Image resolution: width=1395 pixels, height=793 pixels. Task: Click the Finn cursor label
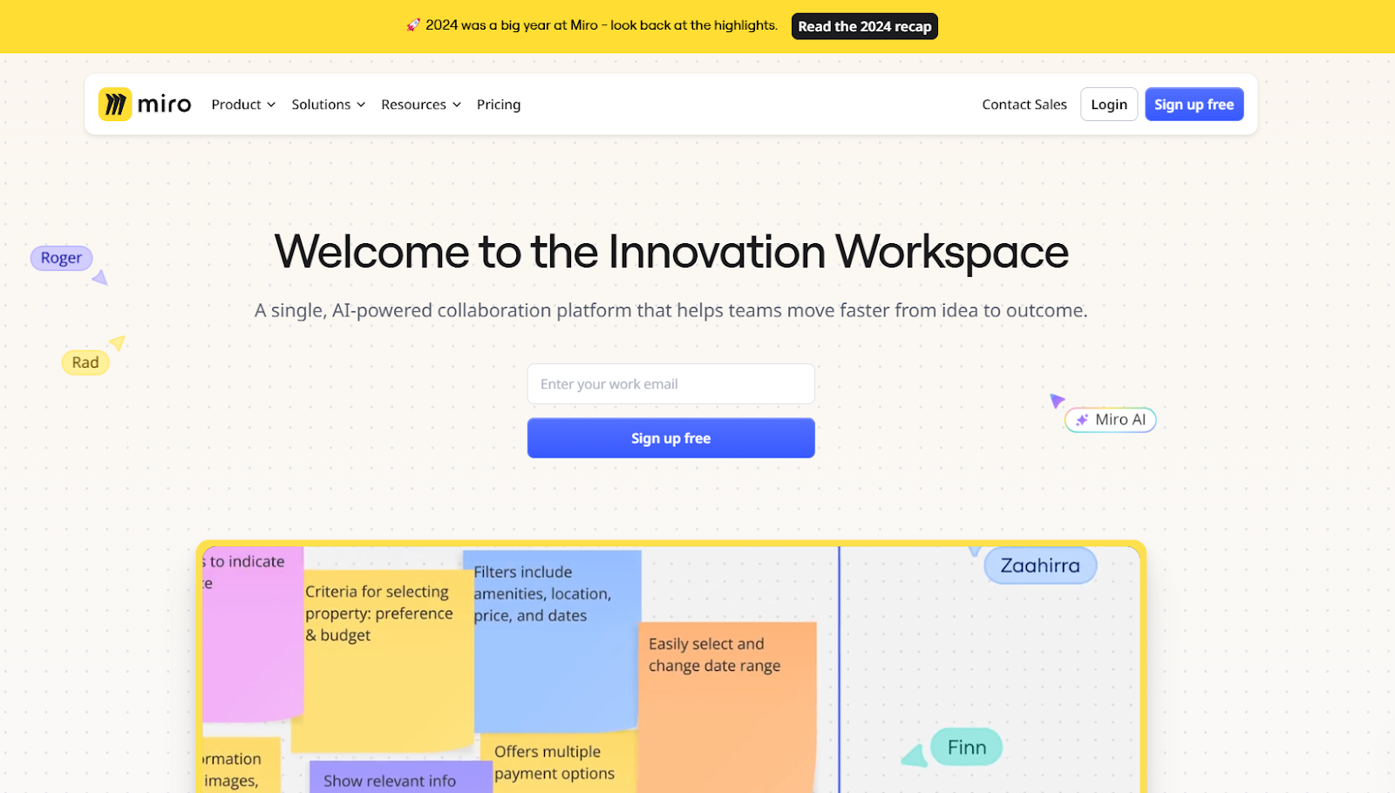[x=967, y=748]
